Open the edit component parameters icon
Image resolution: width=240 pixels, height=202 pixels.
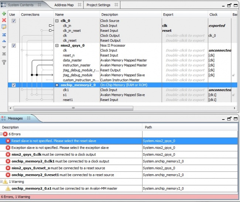pos(4,27)
